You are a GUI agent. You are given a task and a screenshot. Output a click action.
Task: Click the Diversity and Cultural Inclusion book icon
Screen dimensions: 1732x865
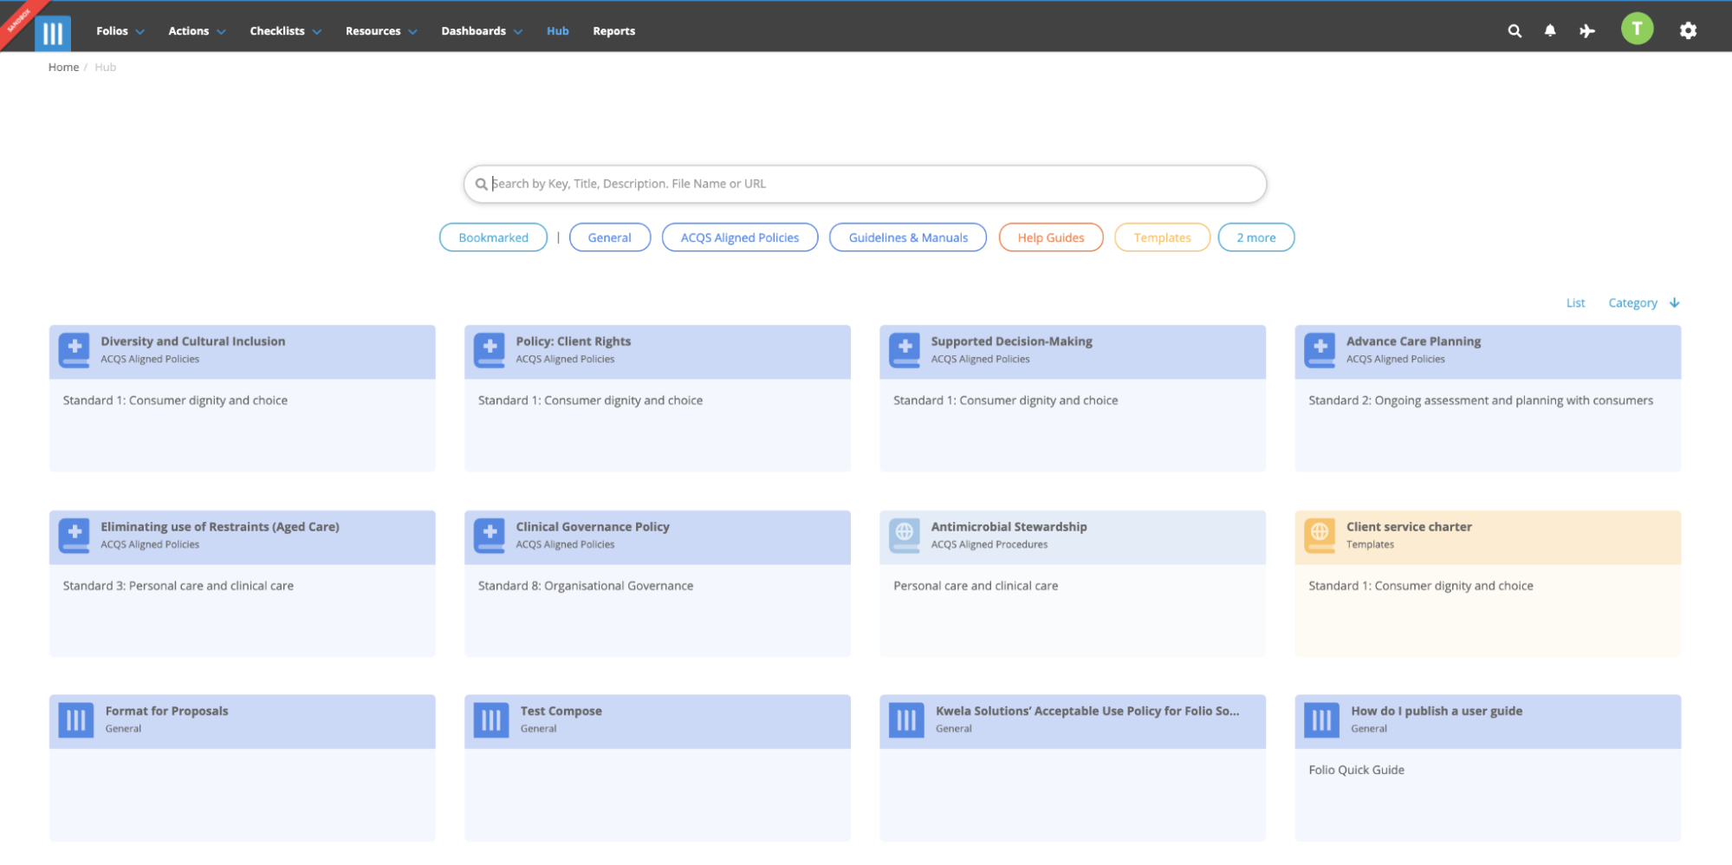tap(75, 350)
